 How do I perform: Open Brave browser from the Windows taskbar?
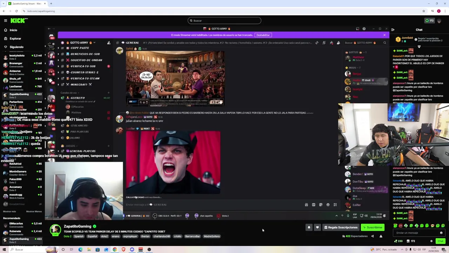[123, 250]
